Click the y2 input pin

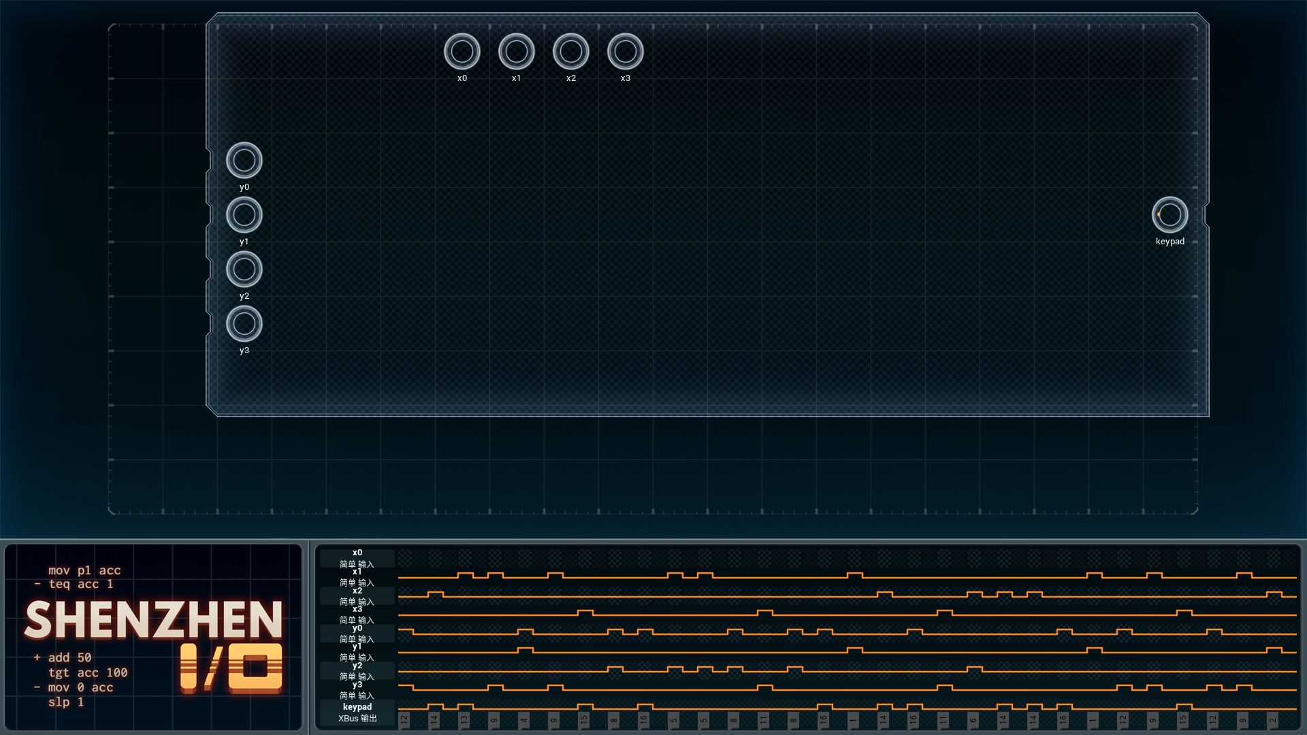click(244, 269)
